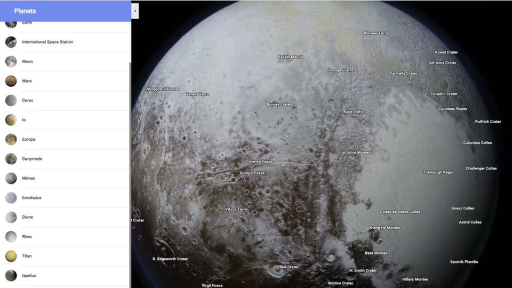Select Dione label in the list
Screen dimensions: 512x288
tap(27, 217)
